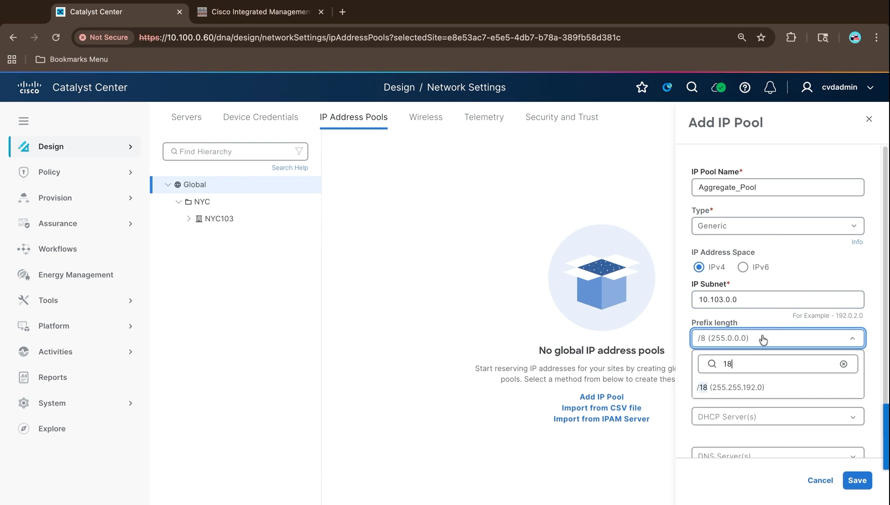This screenshot has height=505, width=890.
Task: Open browser extensions puzzle icon
Action: [791, 37]
